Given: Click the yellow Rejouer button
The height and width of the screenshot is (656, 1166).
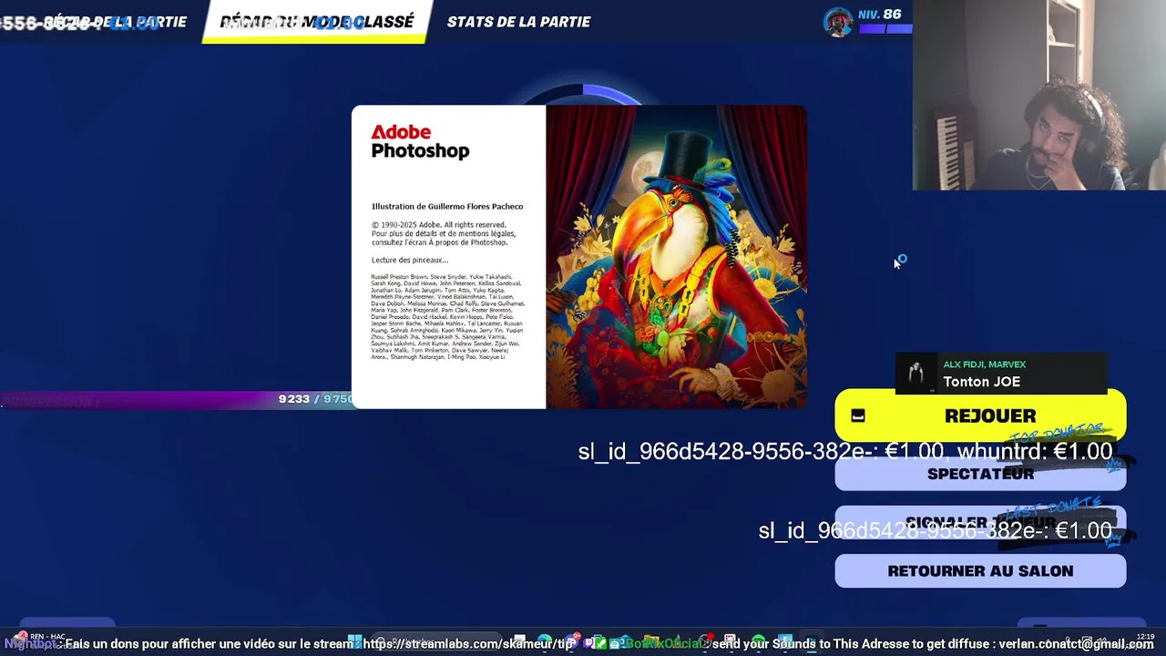Looking at the screenshot, I should tap(980, 415).
